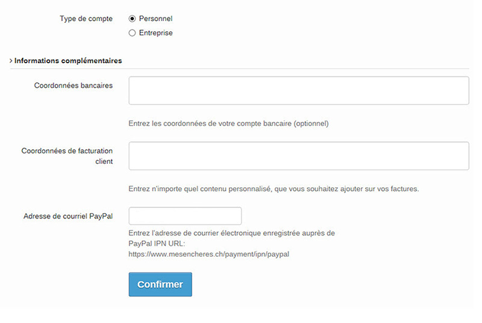This screenshot has height=323, width=482.
Task: Click the Adresse de courriel PayPal label
Action: 68,216
